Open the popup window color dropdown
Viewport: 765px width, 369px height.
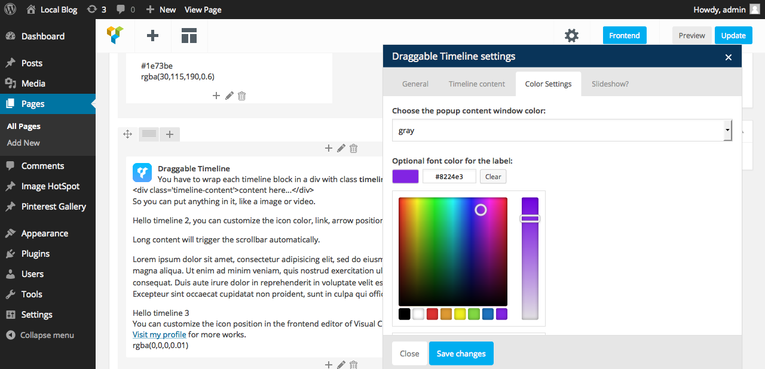[562, 130]
